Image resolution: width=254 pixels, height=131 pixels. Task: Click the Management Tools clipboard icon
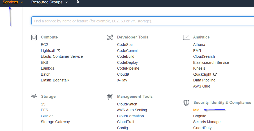tap(110, 97)
